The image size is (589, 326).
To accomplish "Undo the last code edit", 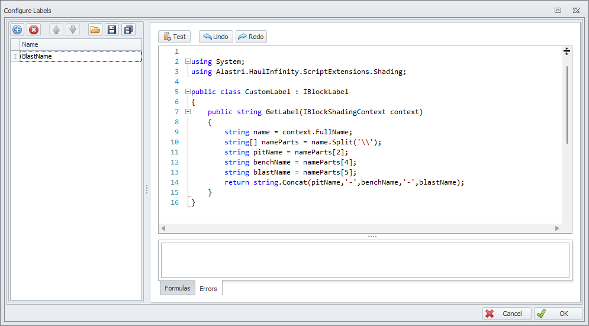I will (215, 37).
